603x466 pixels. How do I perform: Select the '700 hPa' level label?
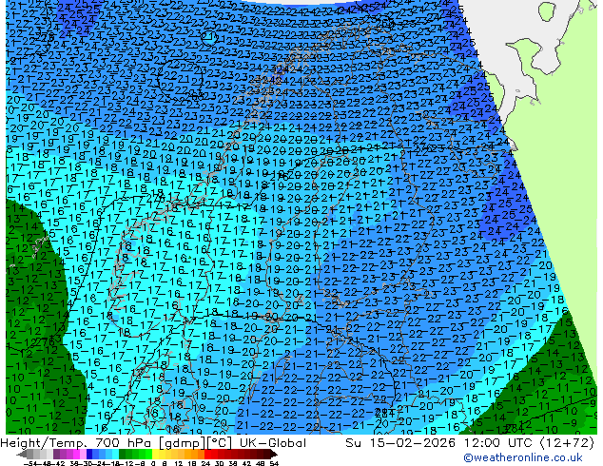click(125, 443)
